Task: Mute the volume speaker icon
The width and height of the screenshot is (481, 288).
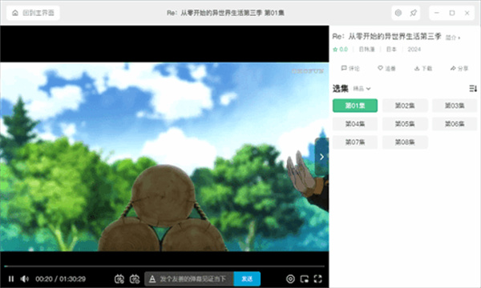Action: pyautogui.click(x=25, y=279)
